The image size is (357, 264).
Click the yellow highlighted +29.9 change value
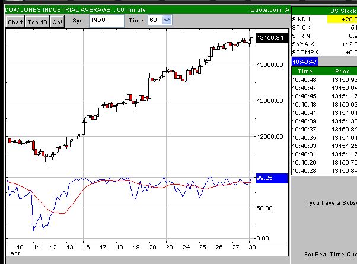[x=342, y=20]
